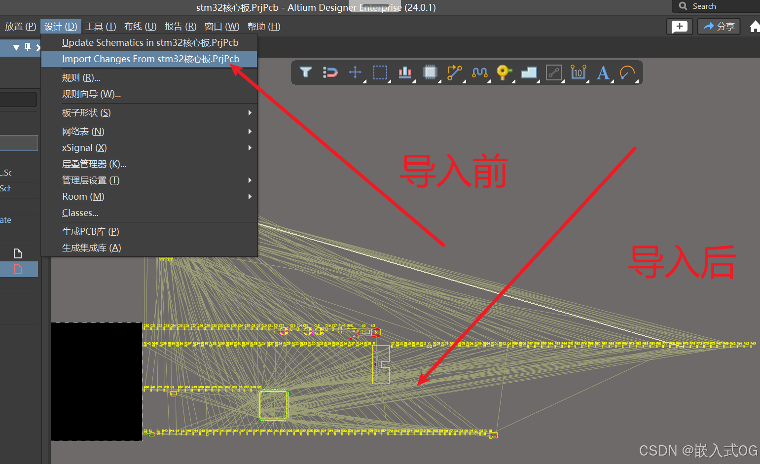The image size is (760, 464).
Task: Click the home icon at top right
Action: point(755,26)
